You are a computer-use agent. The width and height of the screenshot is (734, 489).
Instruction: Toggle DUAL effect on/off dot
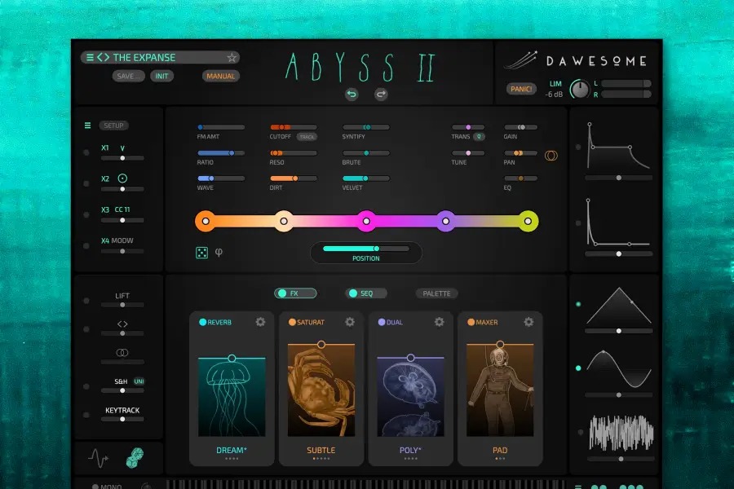click(382, 322)
